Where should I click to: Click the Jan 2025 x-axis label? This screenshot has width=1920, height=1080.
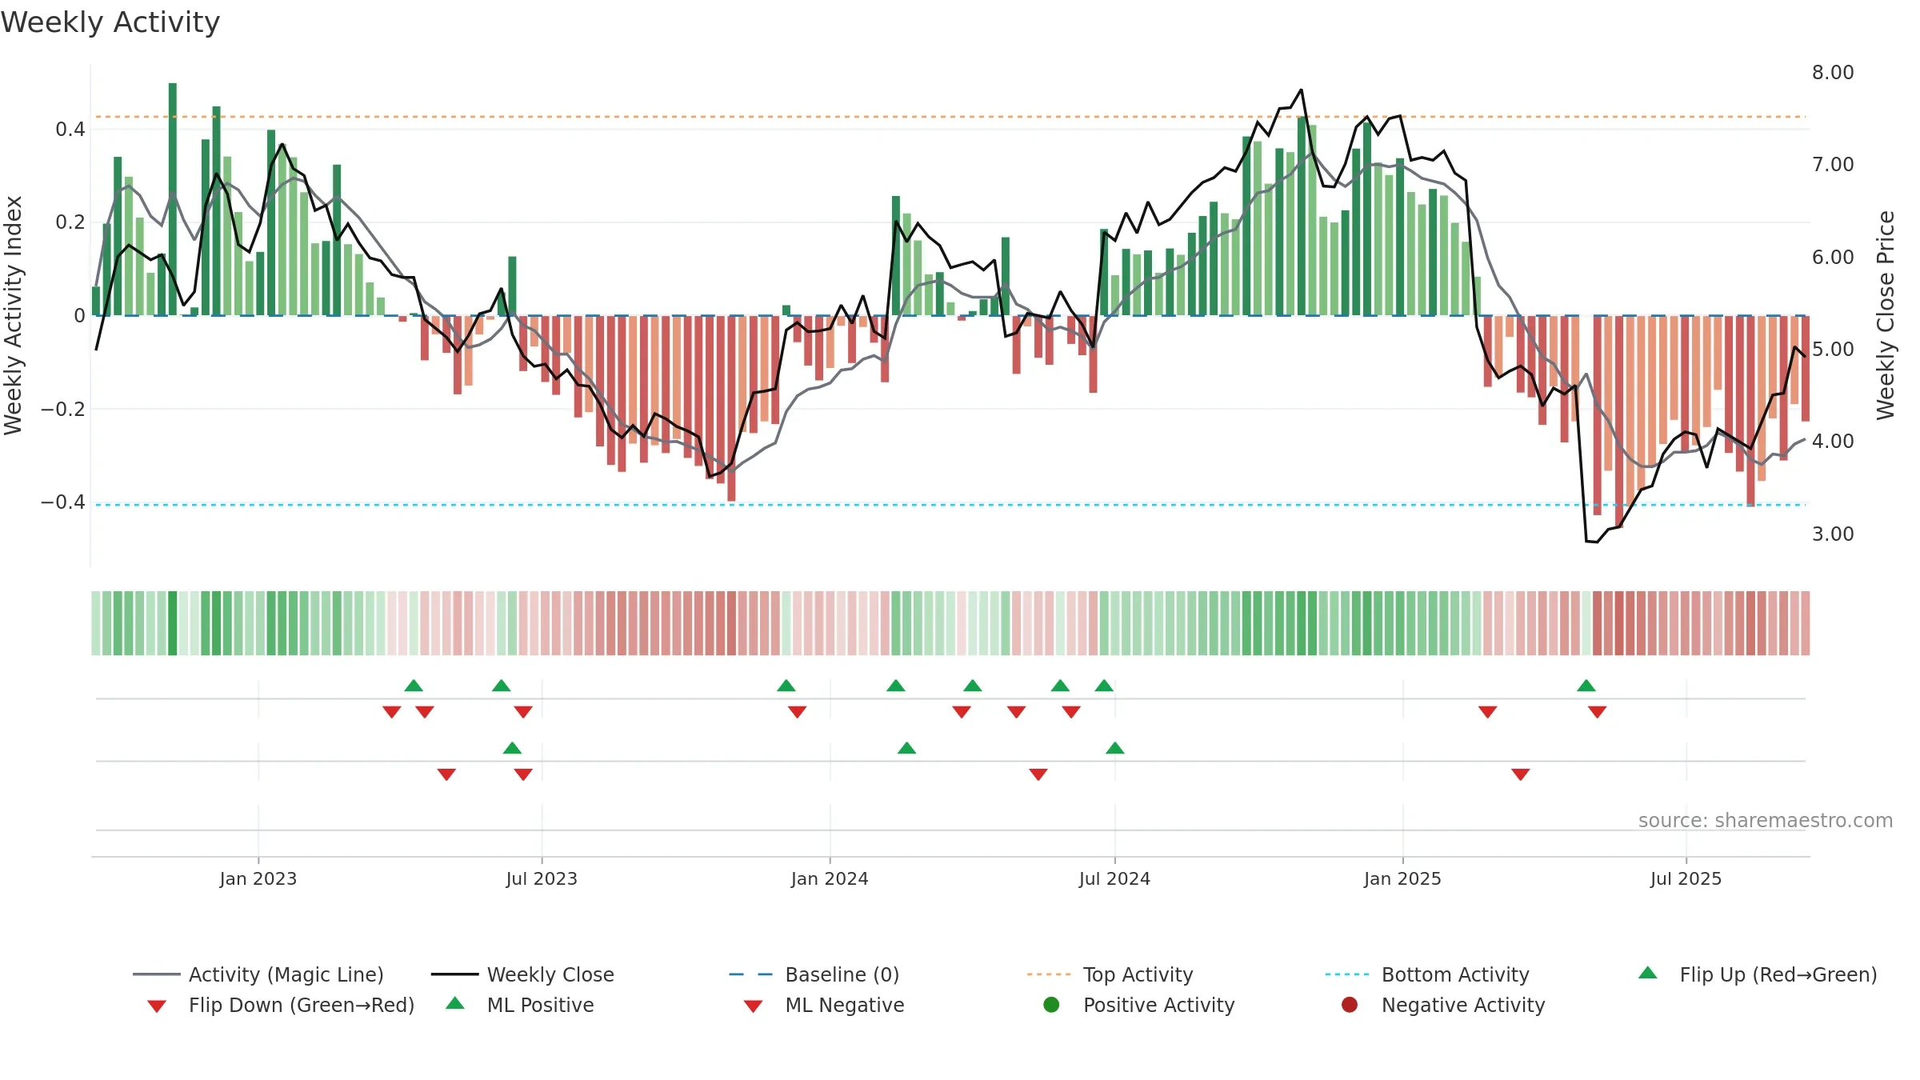click(1402, 878)
